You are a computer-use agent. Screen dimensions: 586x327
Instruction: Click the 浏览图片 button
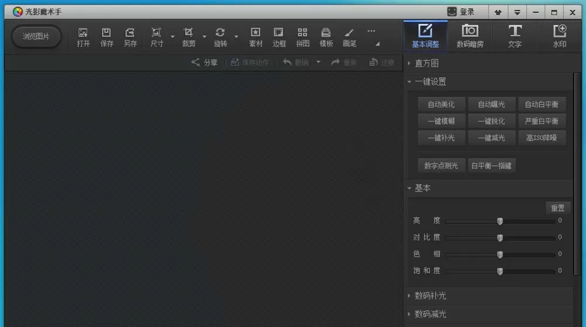36,36
